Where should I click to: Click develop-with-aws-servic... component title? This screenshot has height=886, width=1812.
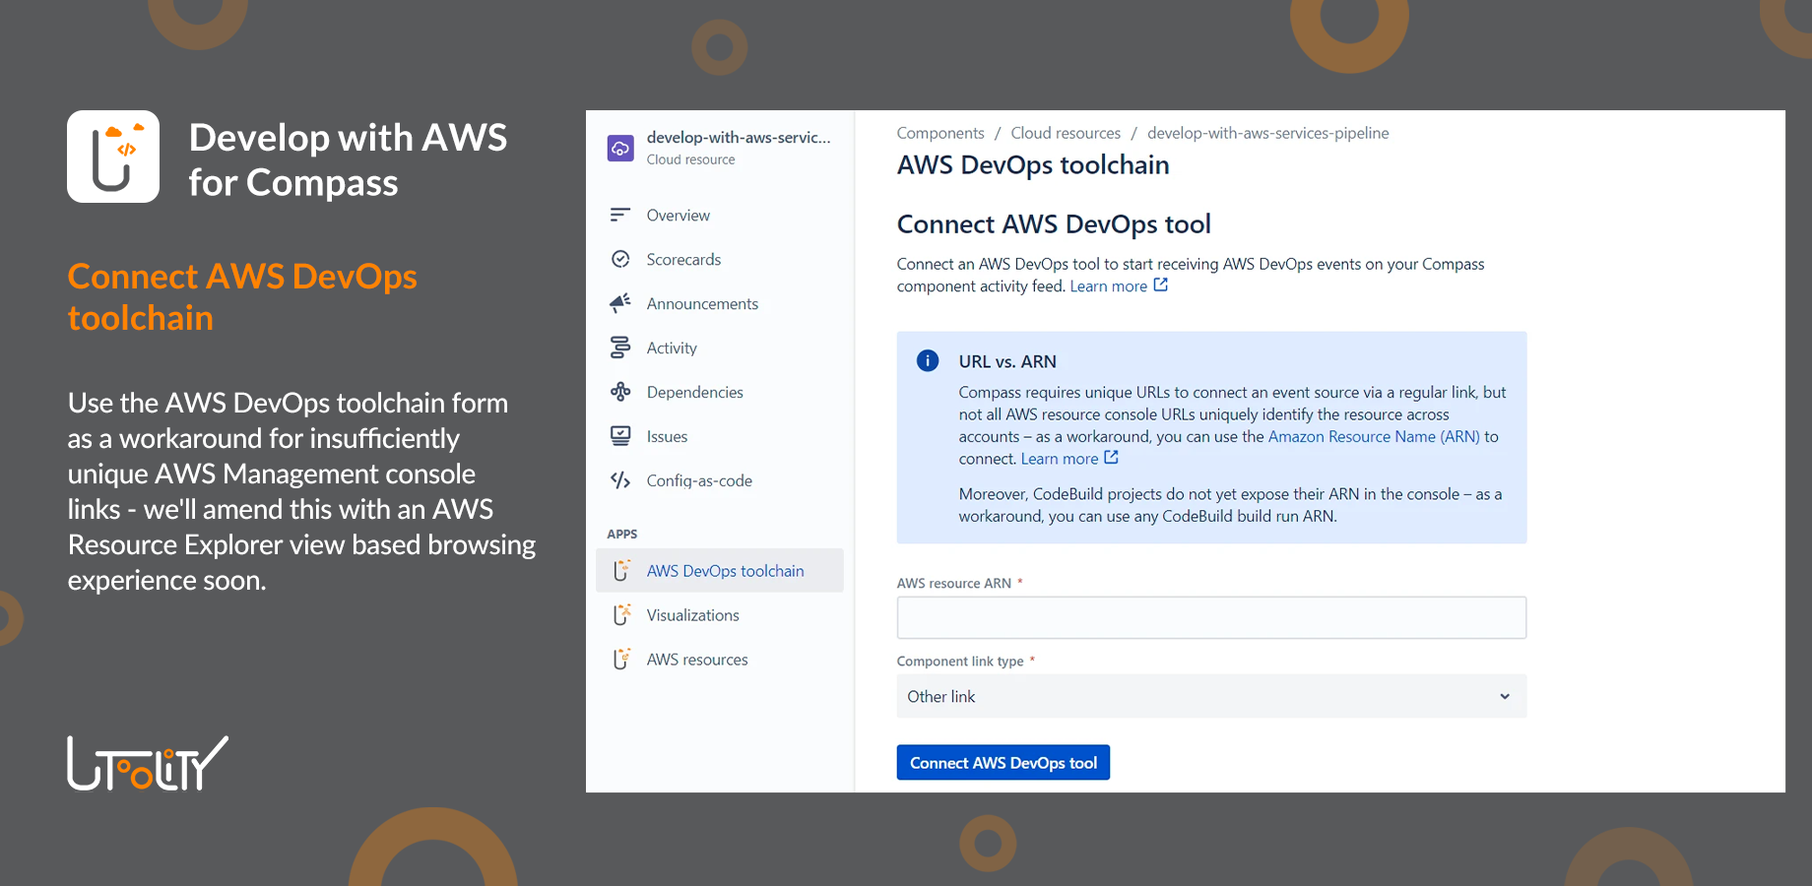739,138
